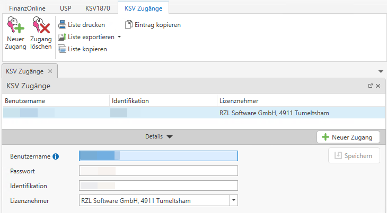This screenshot has width=387, height=213.
Task: Click the Zugang löschen icon
Action: [x=41, y=26]
